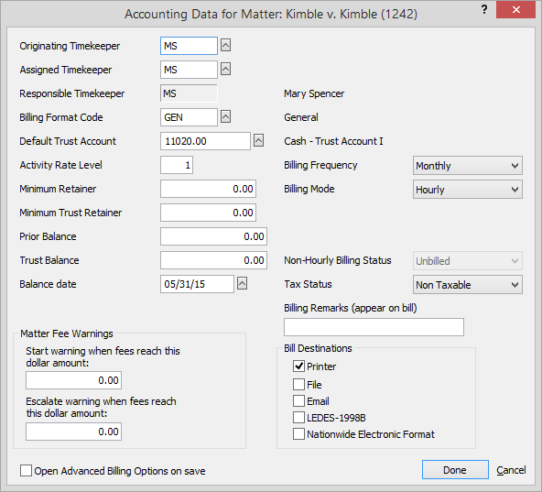The image size is (542, 492).
Task: Open lookup for Default Trust Account
Action: tap(258, 141)
